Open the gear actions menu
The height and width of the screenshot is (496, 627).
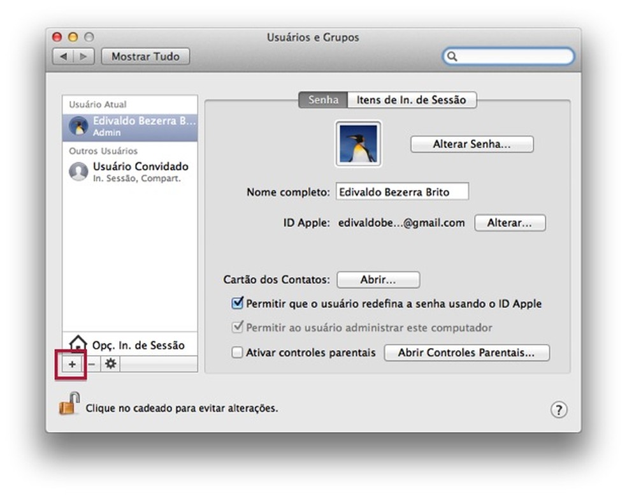tap(110, 364)
